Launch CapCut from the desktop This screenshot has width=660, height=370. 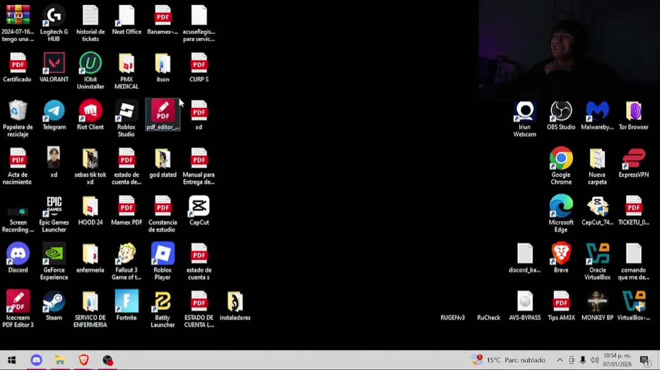tap(199, 211)
